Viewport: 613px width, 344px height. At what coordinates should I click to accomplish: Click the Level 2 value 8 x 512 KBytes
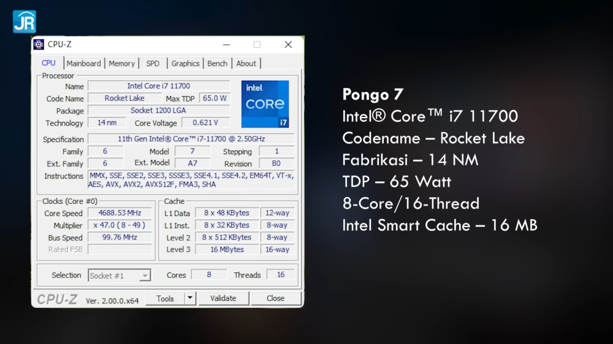tap(227, 237)
